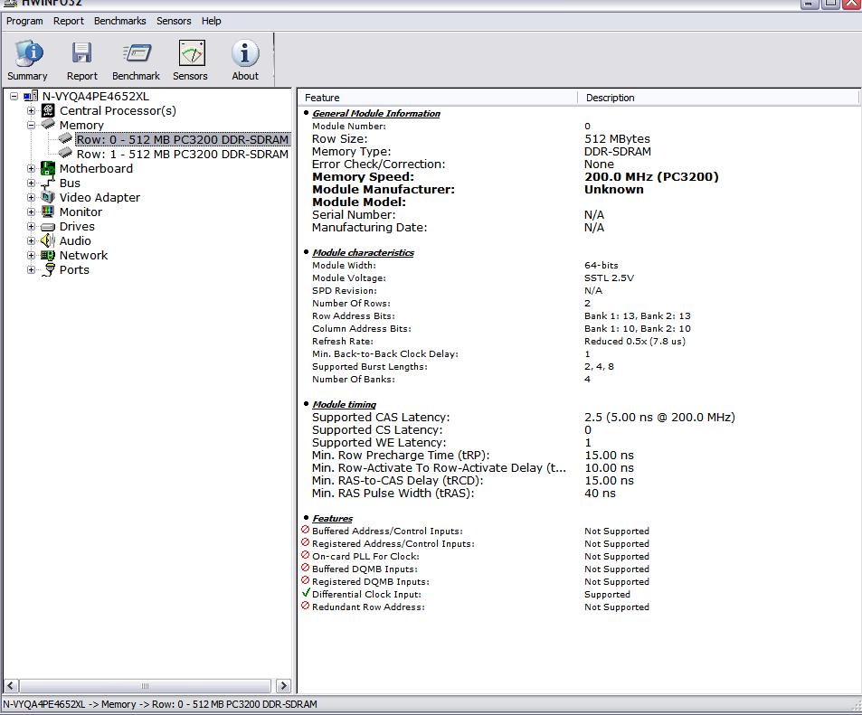Select the Min. RAS Pulse Width (tRAS) row
Viewport: 862px width, 715px height.
(580, 493)
